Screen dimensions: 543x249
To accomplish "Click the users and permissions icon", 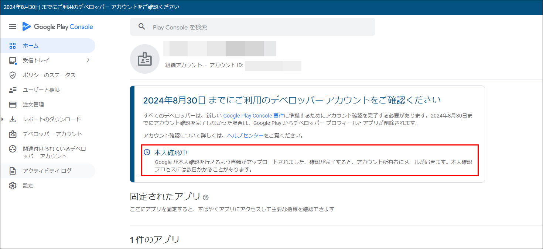I will point(13,90).
